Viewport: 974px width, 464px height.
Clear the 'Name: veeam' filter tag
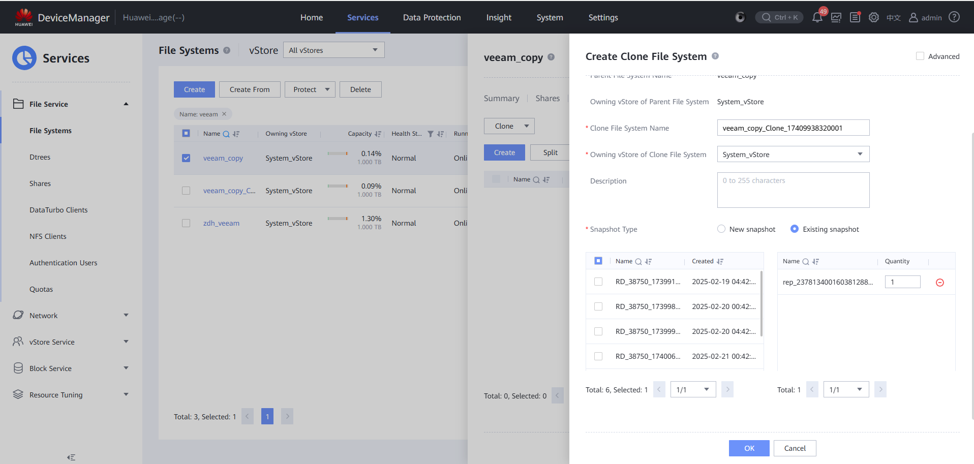click(224, 114)
